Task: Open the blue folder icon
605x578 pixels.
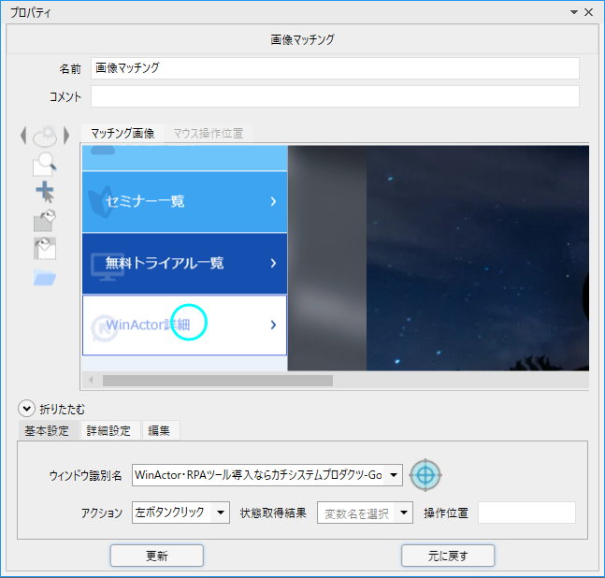Action: (45, 277)
